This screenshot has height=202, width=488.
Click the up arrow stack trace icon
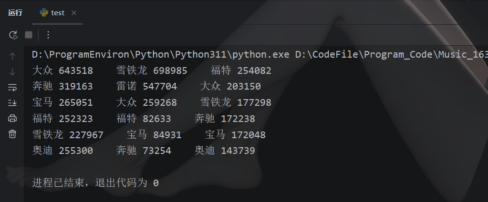point(12,56)
